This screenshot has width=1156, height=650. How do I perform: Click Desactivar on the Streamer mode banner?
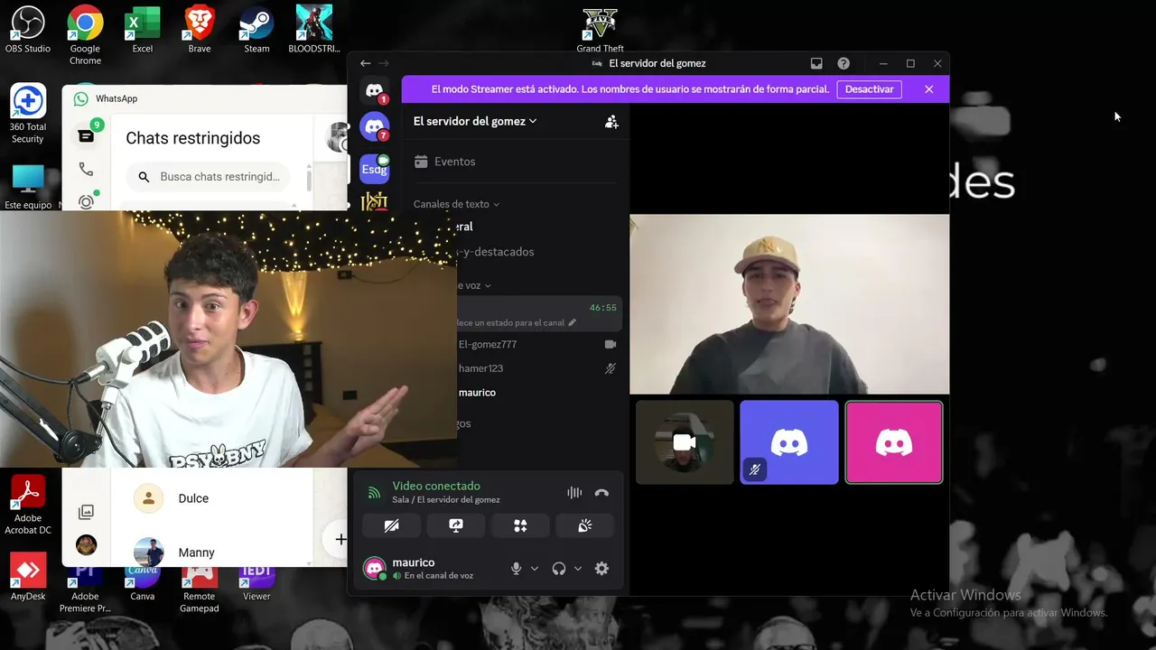pyautogui.click(x=869, y=89)
